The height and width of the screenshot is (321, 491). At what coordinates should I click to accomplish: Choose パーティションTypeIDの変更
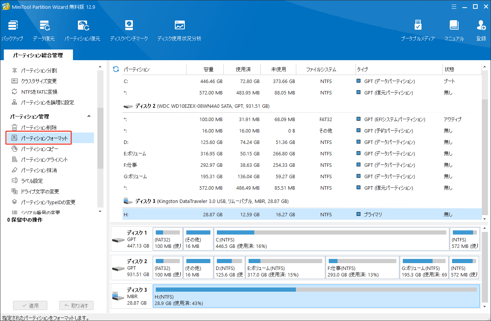[x=44, y=202]
